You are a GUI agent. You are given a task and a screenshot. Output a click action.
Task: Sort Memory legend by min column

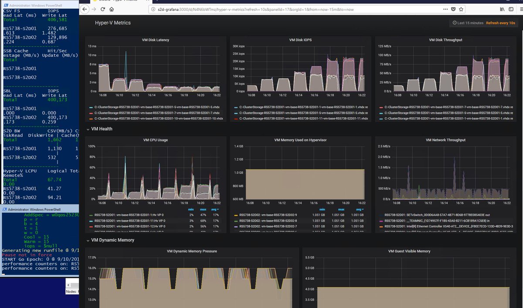pyautogui.click(x=322, y=209)
